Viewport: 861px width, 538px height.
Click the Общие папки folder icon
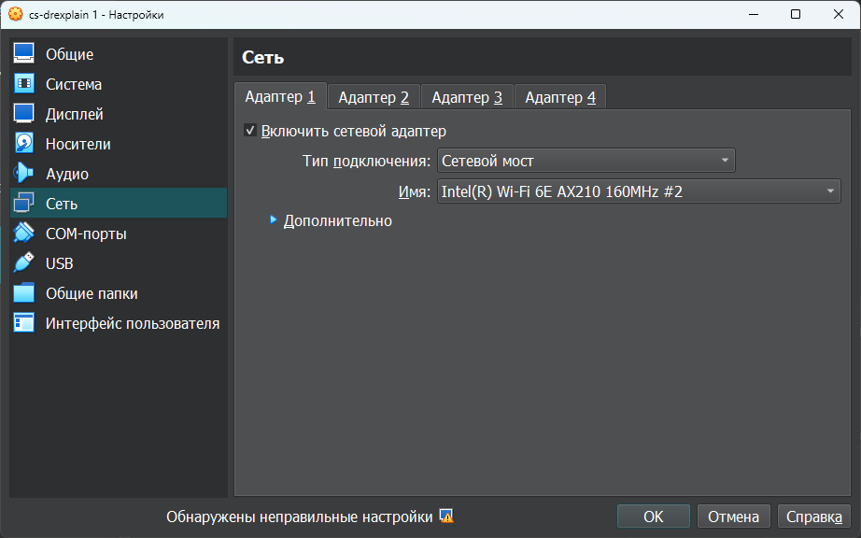(24, 293)
